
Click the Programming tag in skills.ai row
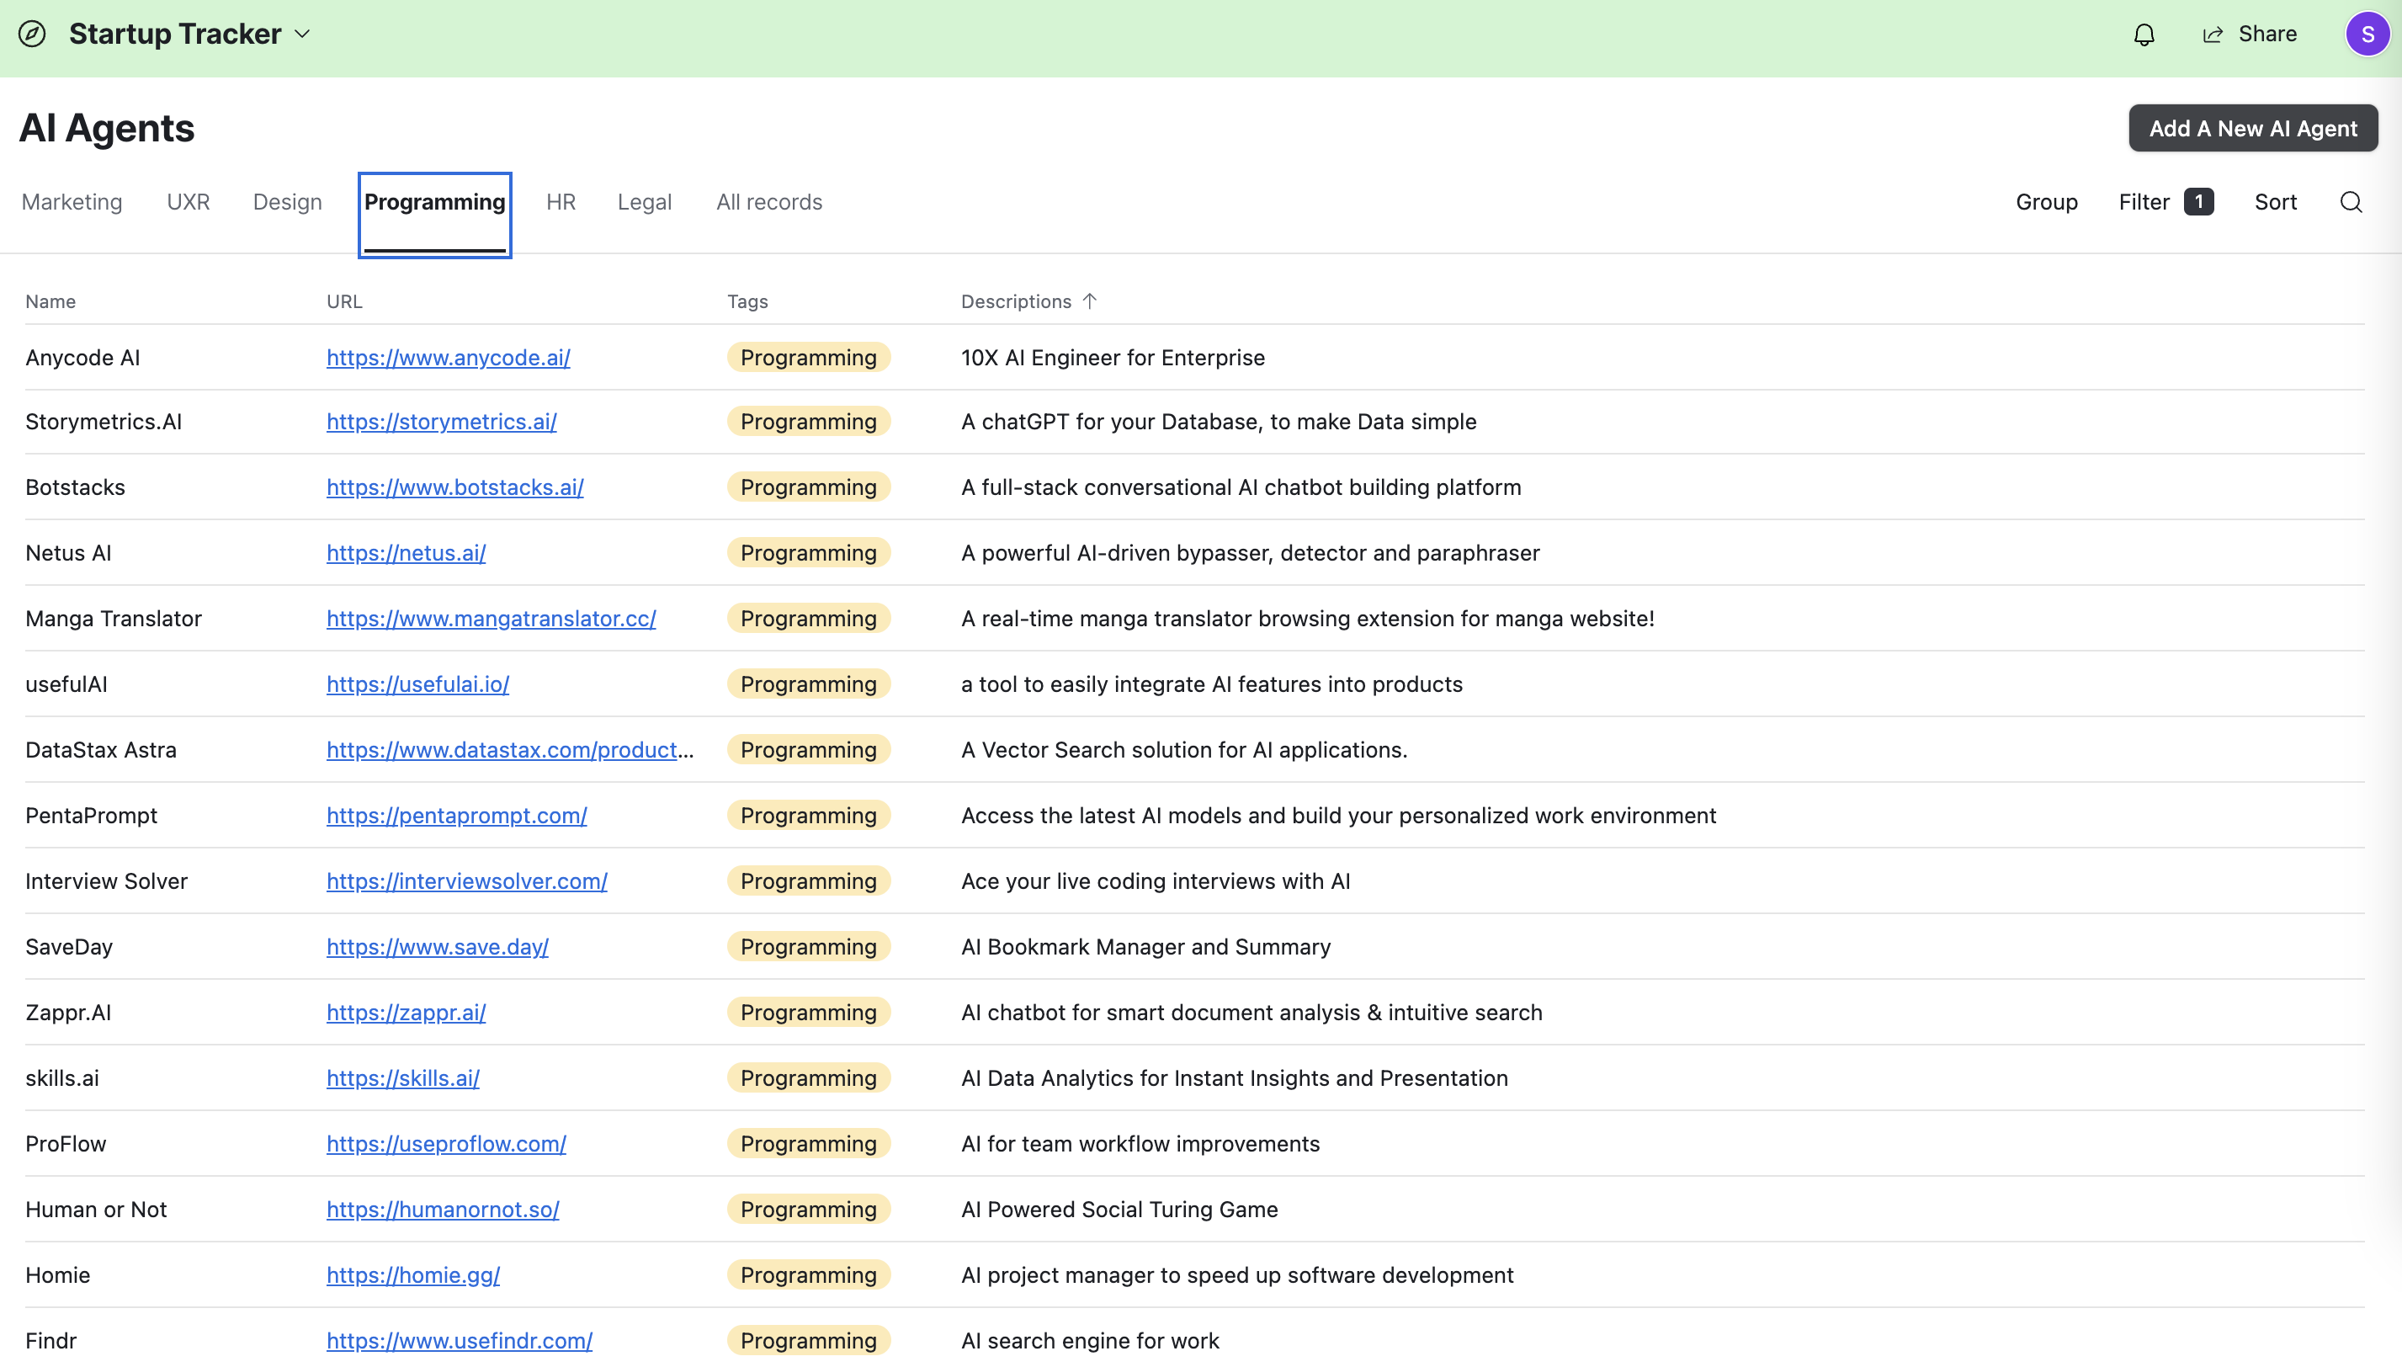point(808,1079)
